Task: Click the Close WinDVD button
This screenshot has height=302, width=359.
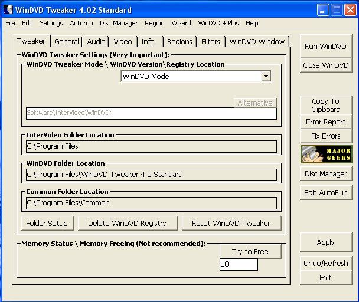Action: (325, 65)
